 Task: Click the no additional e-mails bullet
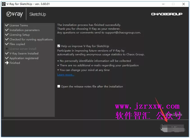(x=98, y=65)
